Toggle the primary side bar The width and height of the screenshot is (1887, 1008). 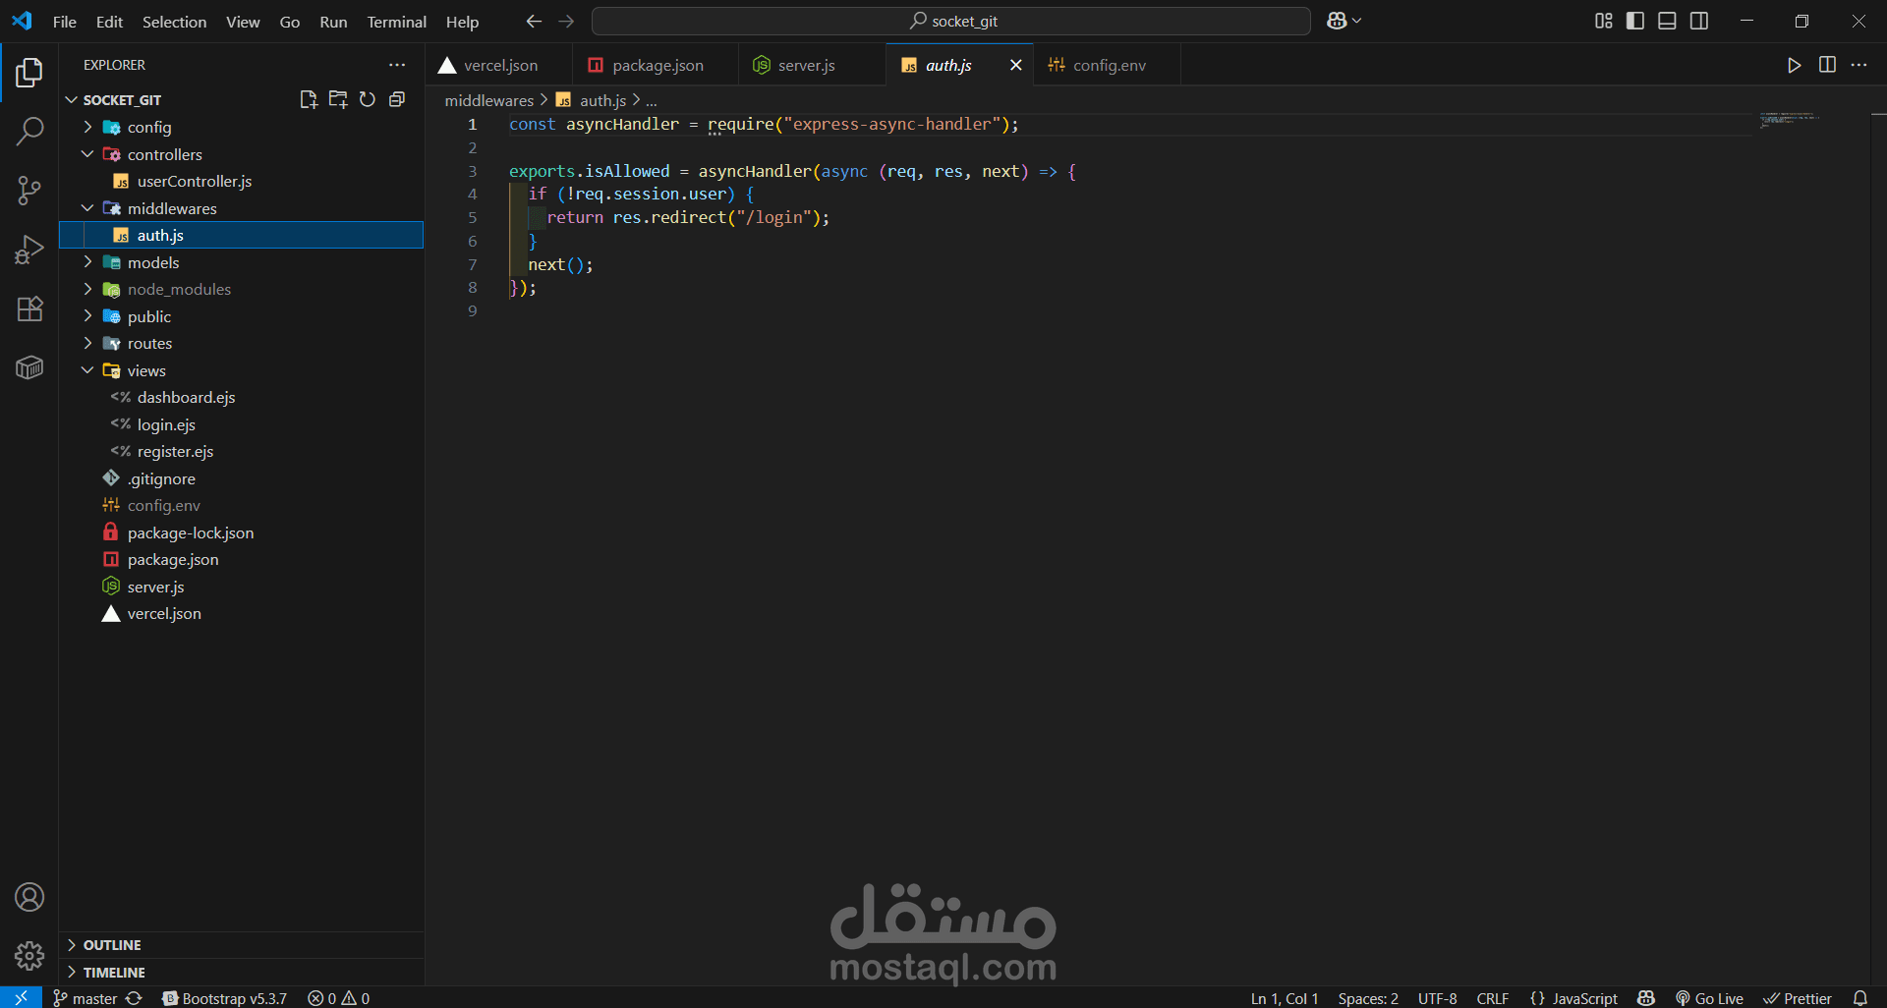pos(1635,21)
